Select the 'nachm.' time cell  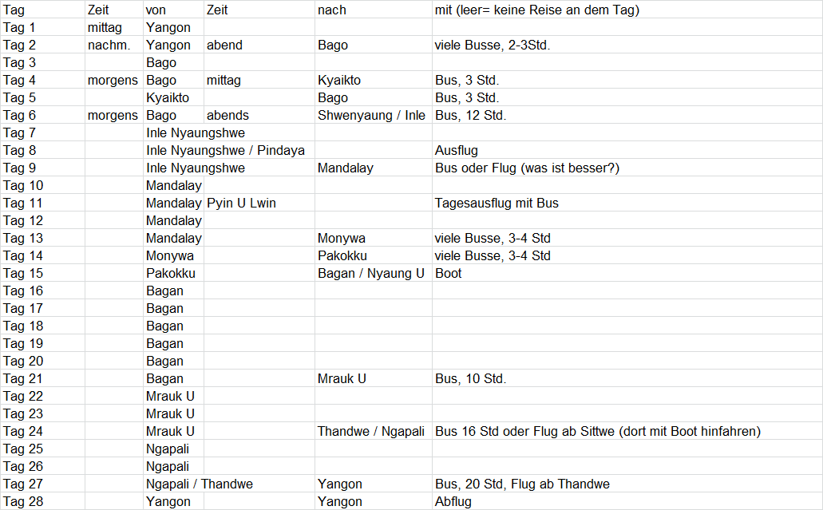(109, 45)
